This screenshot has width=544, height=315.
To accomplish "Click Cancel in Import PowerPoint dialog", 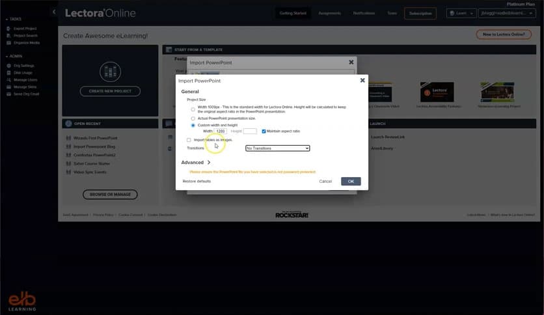I will pos(325,181).
